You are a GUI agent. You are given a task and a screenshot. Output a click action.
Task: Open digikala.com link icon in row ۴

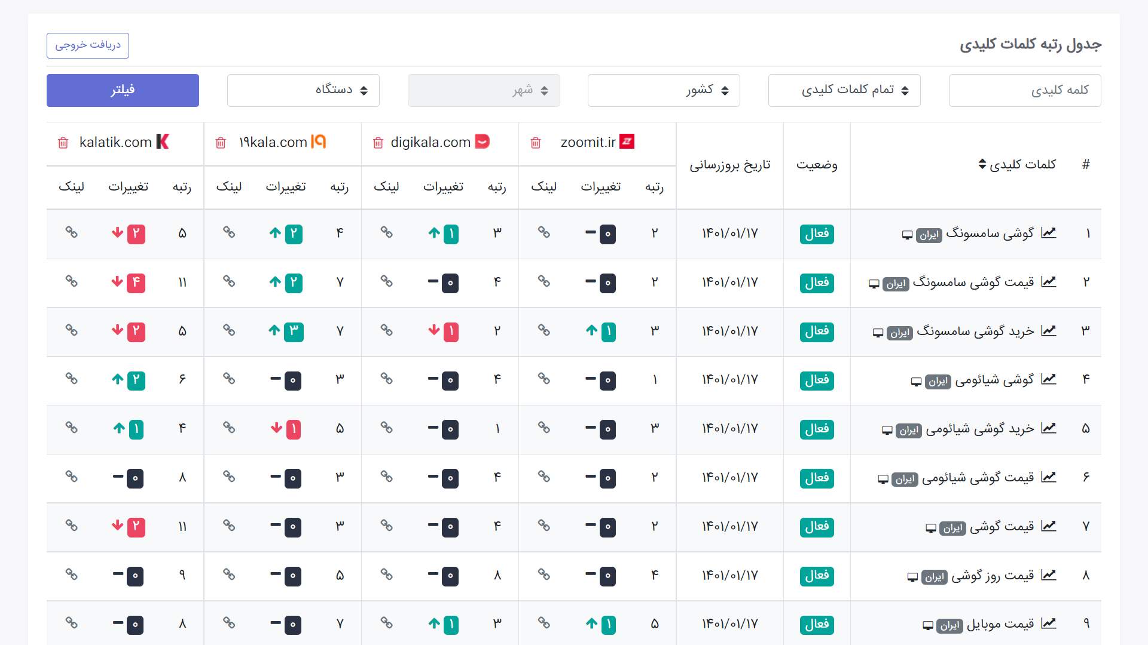click(x=386, y=378)
